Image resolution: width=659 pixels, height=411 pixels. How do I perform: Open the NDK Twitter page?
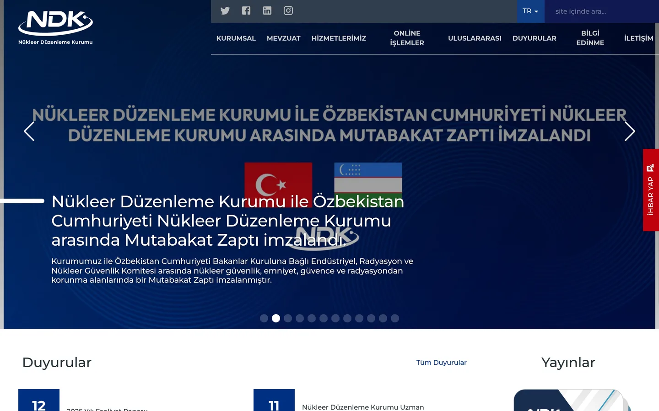(225, 11)
